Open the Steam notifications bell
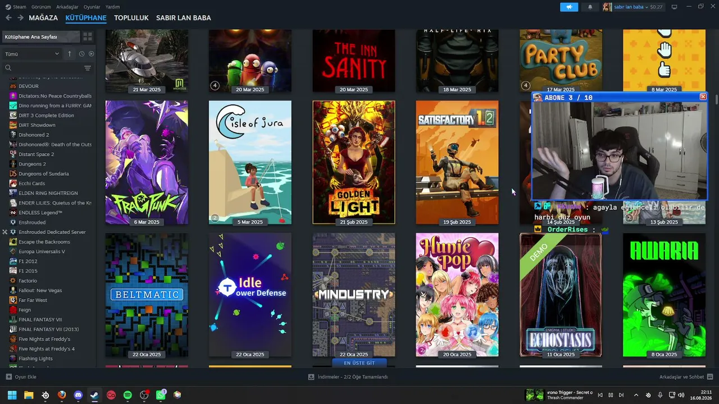This screenshot has width=719, height=404. coord(590,7)
